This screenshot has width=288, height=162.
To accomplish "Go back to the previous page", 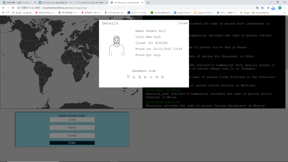I will 3,8.
